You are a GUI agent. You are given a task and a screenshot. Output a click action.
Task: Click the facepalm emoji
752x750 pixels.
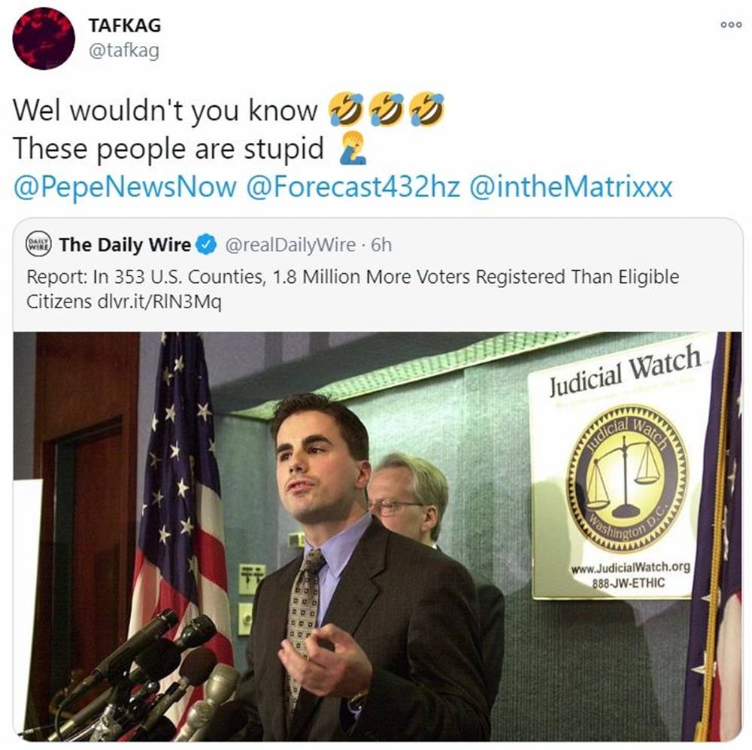[353, 147]
